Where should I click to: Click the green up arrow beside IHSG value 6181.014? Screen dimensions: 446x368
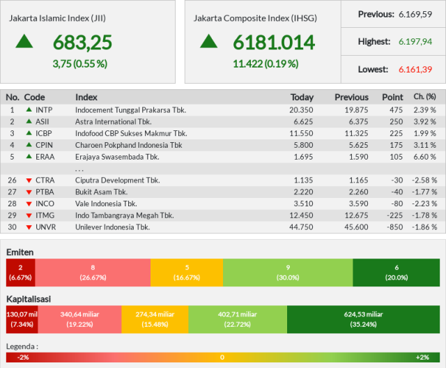pyautogui.click(x=209, y=41)
